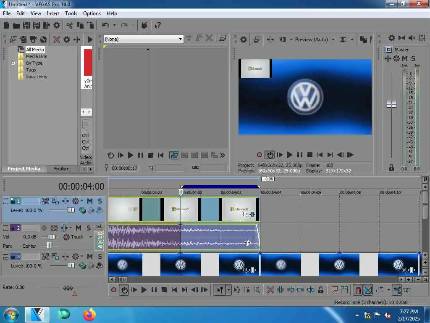This screenshot has width=430, height=323.
Task: Open Video Preview properties gear icon
Action: [243, 40]
